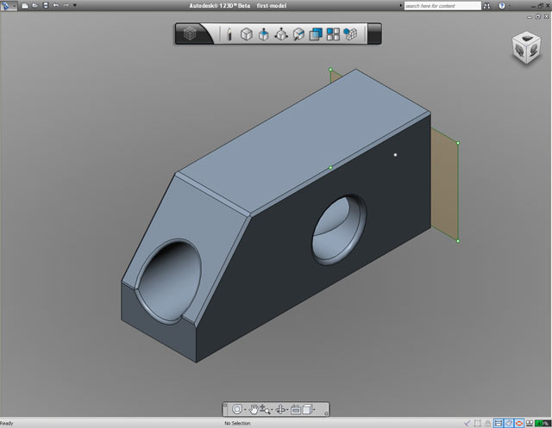
Task: Select the Combine overlapping squares tool
Action: (x=316, y=34)
